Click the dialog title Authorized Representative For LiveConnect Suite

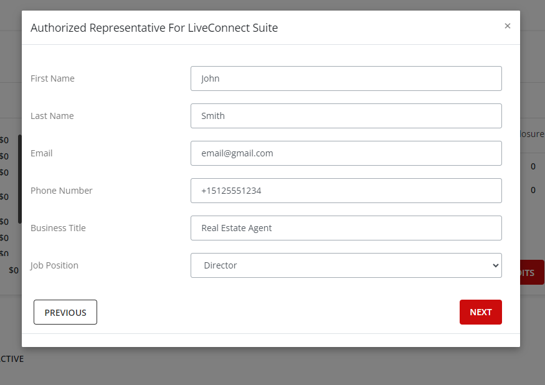tap(154, 28)
